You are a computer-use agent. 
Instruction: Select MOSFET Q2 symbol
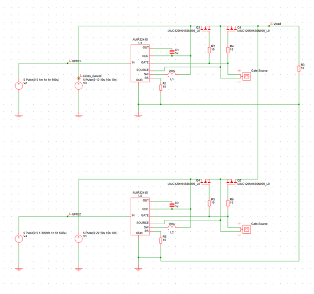pyautogui.click(x=232, y=182)
